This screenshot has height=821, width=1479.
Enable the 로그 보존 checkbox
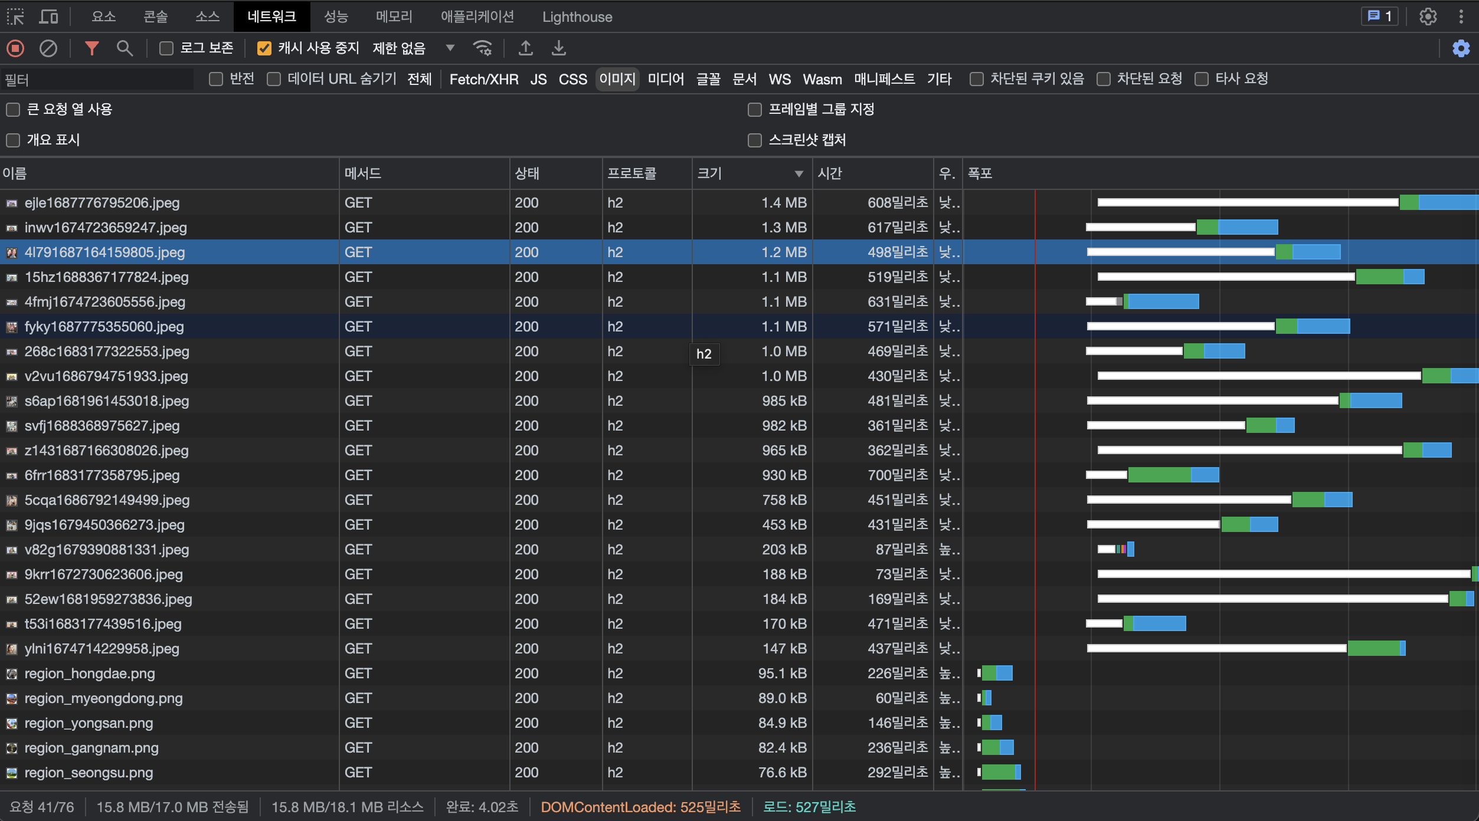166,48
